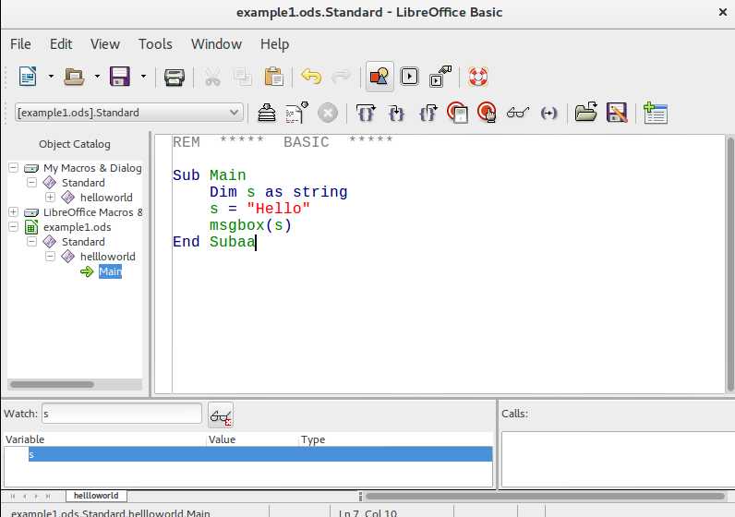Open the New document dropdown arrow
This screenshot has width=735, height=517.
(51, 77)
